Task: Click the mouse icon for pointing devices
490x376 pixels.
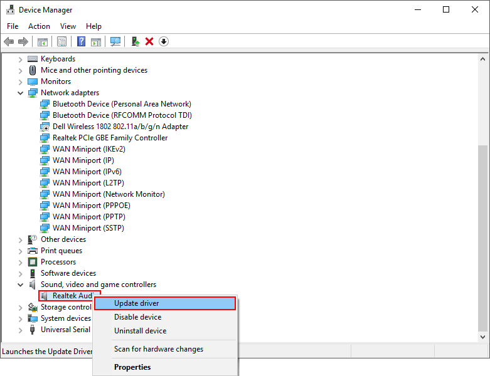Action: click(x=33, y=70)
